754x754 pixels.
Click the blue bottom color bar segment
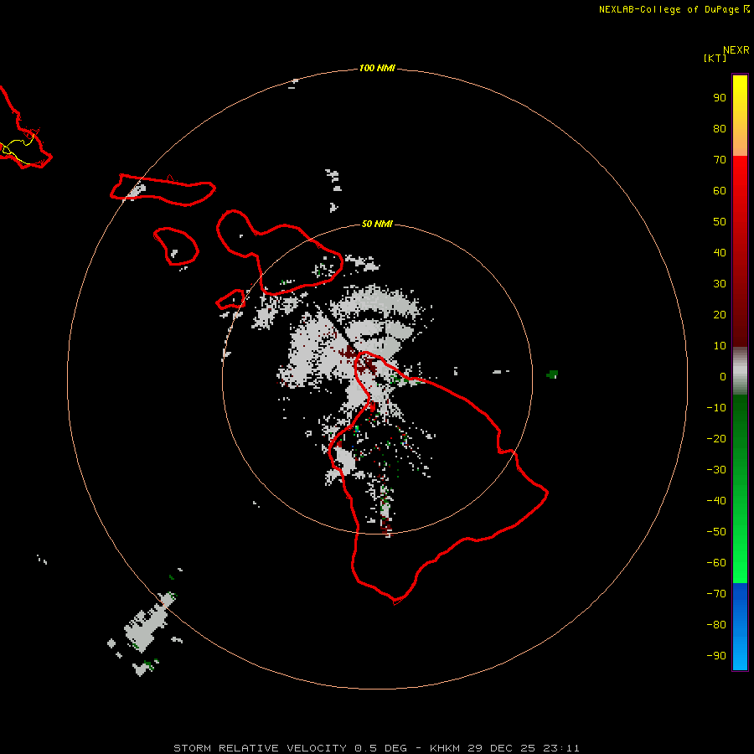point(740,627)
